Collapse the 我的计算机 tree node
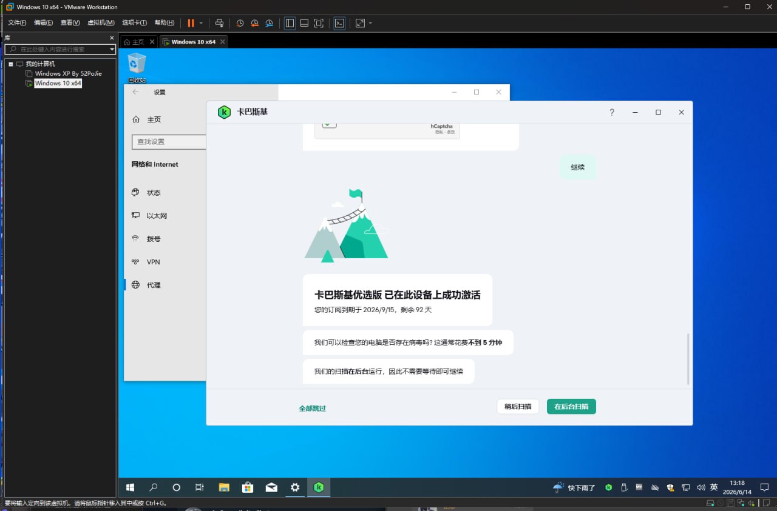 pos(11,64)
